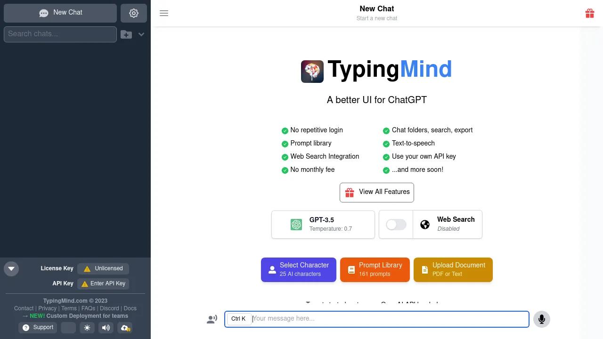Screen dimensions: 603x339
Task: Click Upload Document button
Action: (453, 270)
